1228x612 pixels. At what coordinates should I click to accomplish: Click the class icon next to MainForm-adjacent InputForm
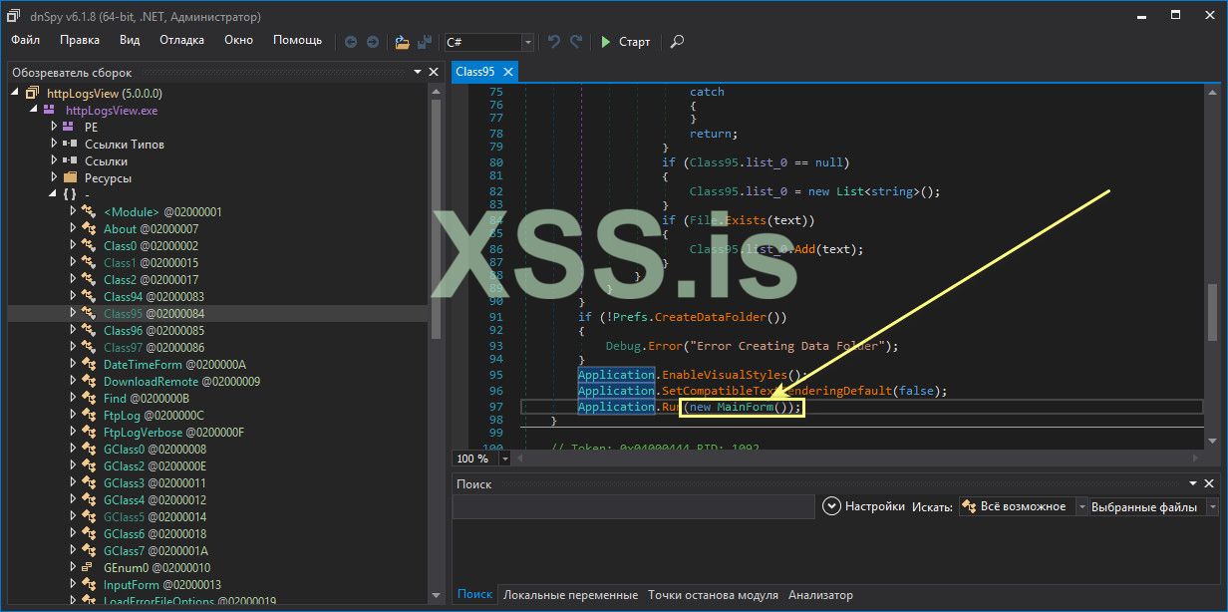pos(89,585)
